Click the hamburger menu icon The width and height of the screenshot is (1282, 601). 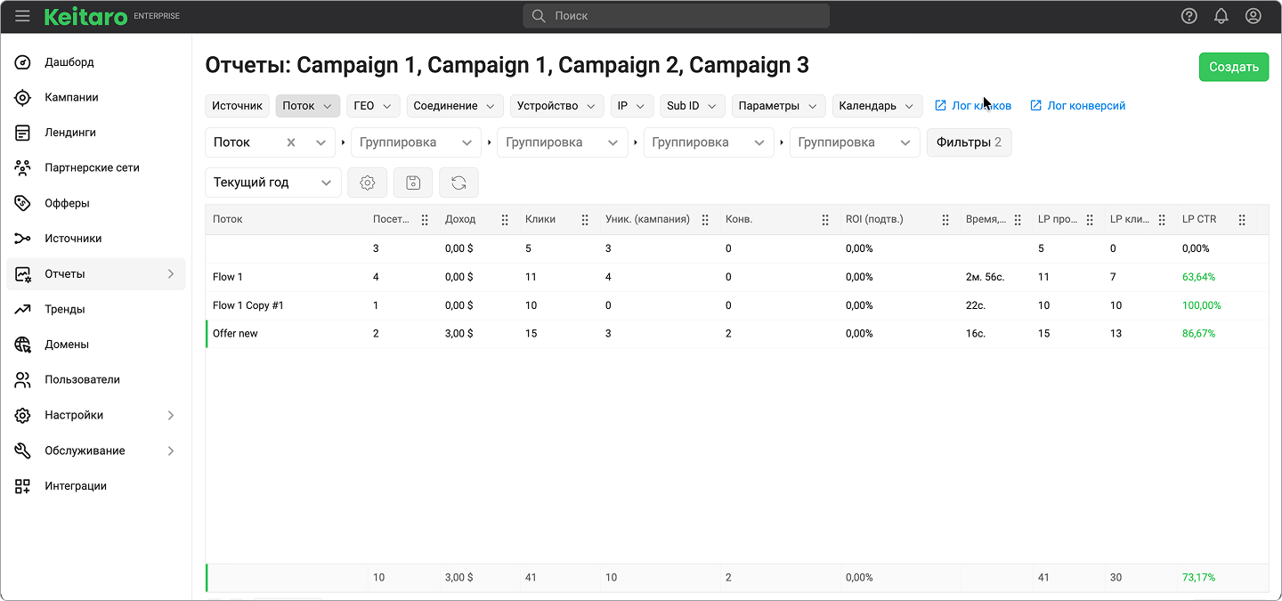tap(22, 16)
